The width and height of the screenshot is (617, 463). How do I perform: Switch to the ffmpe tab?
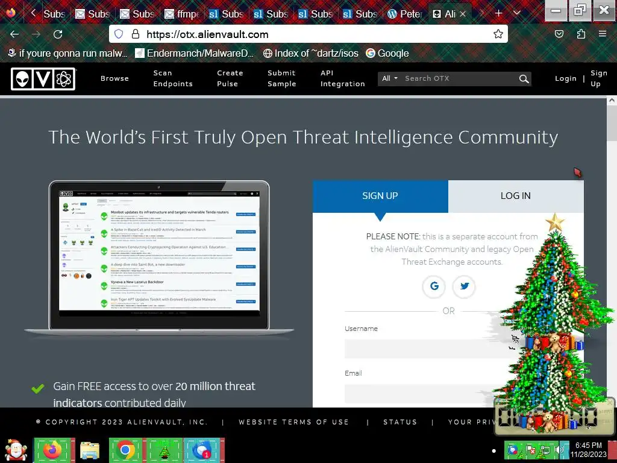pyautogui.click(x=181, y=14)
